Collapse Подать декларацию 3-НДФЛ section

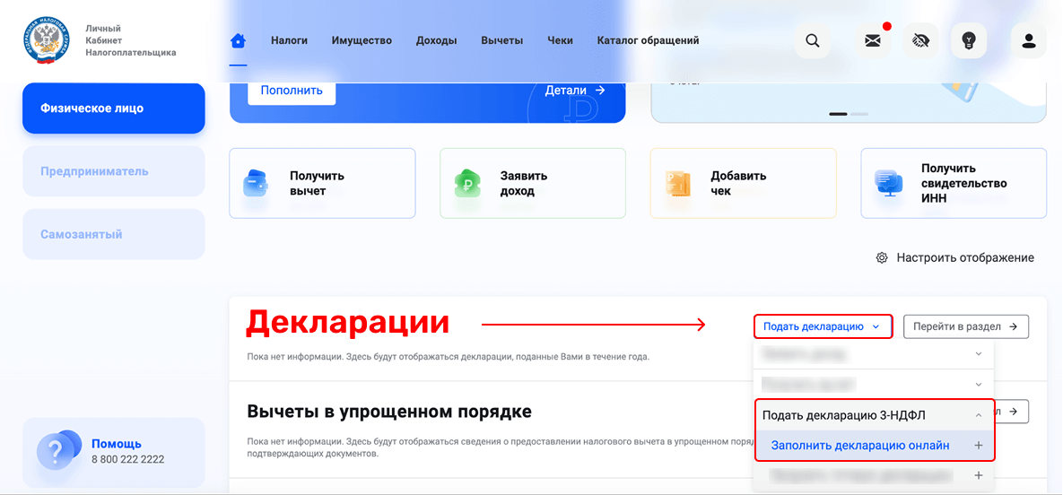(979, 415)
